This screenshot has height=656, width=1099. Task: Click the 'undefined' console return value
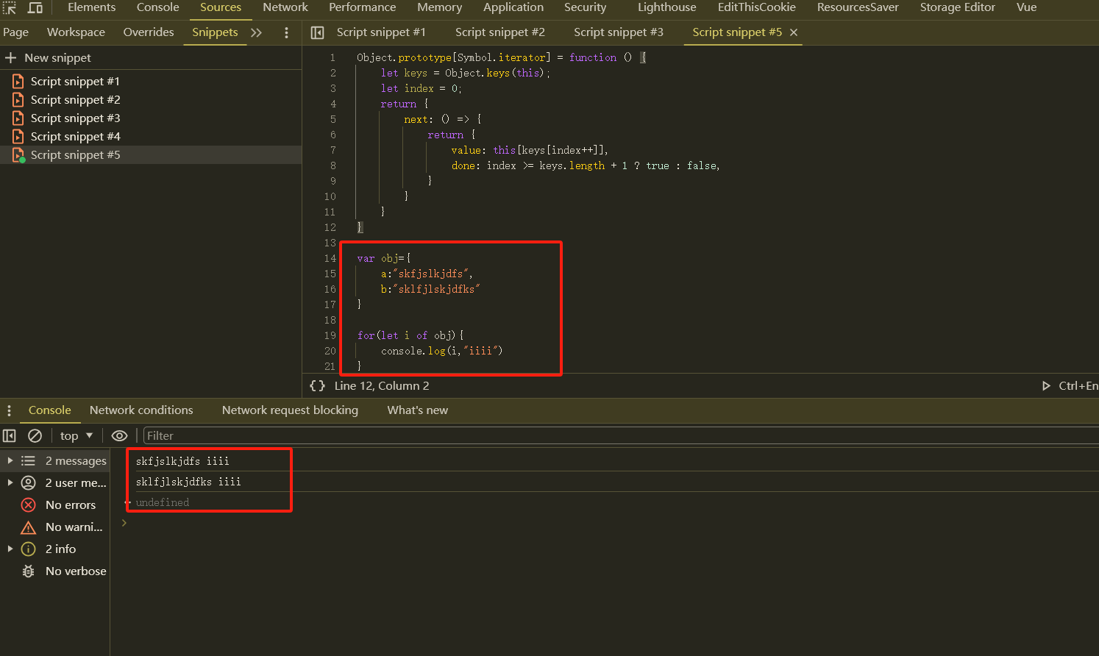pyautogui.click(x=163, y=502)
